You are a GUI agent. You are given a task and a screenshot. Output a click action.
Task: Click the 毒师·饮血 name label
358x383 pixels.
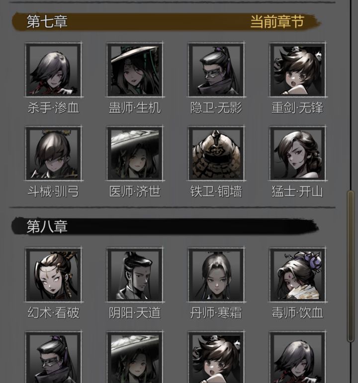[297, 312]
